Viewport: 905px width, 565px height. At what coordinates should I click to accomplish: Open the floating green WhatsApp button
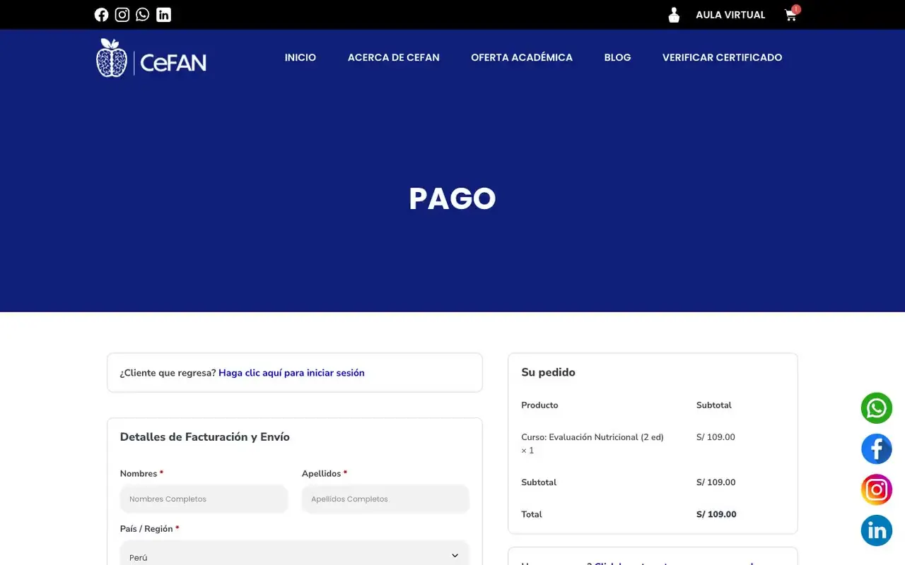point(877,408)
